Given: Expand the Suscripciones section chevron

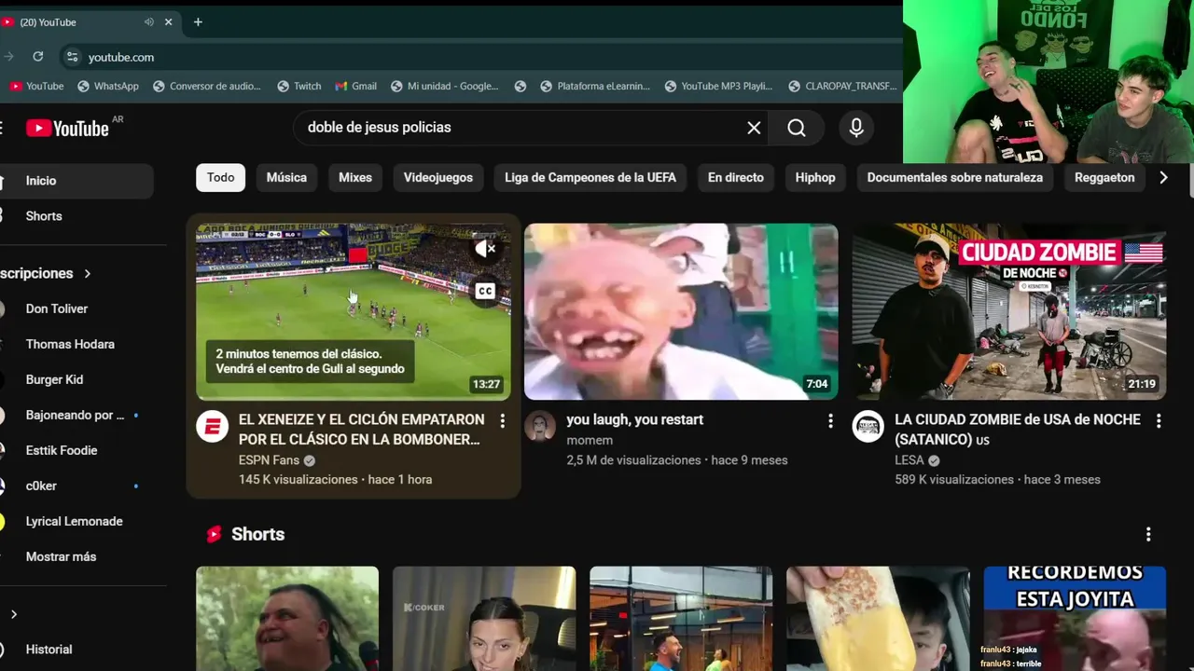Looking at the screenshot, I should (x=88, y=273).
